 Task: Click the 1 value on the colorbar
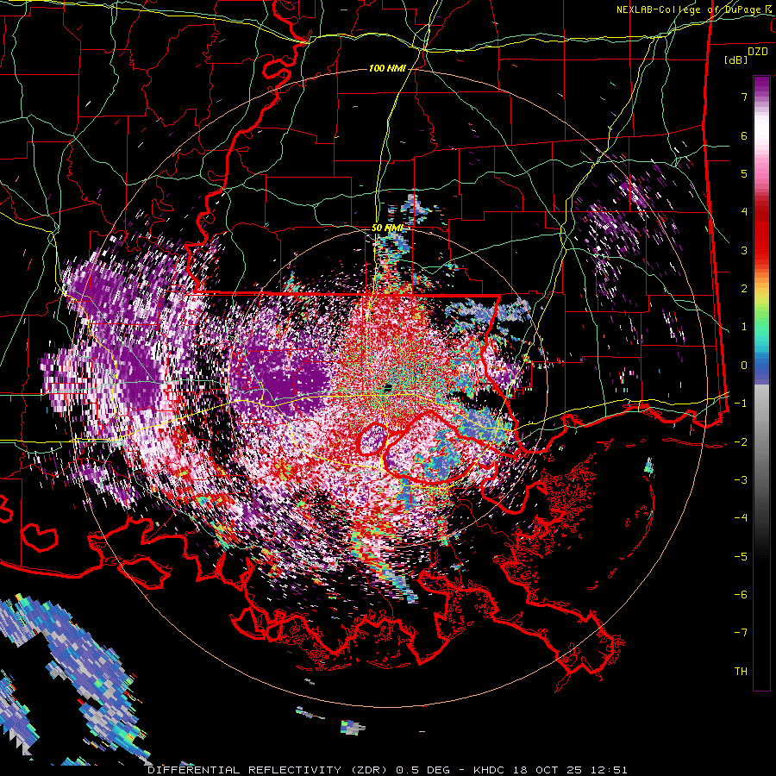(744, 327)
